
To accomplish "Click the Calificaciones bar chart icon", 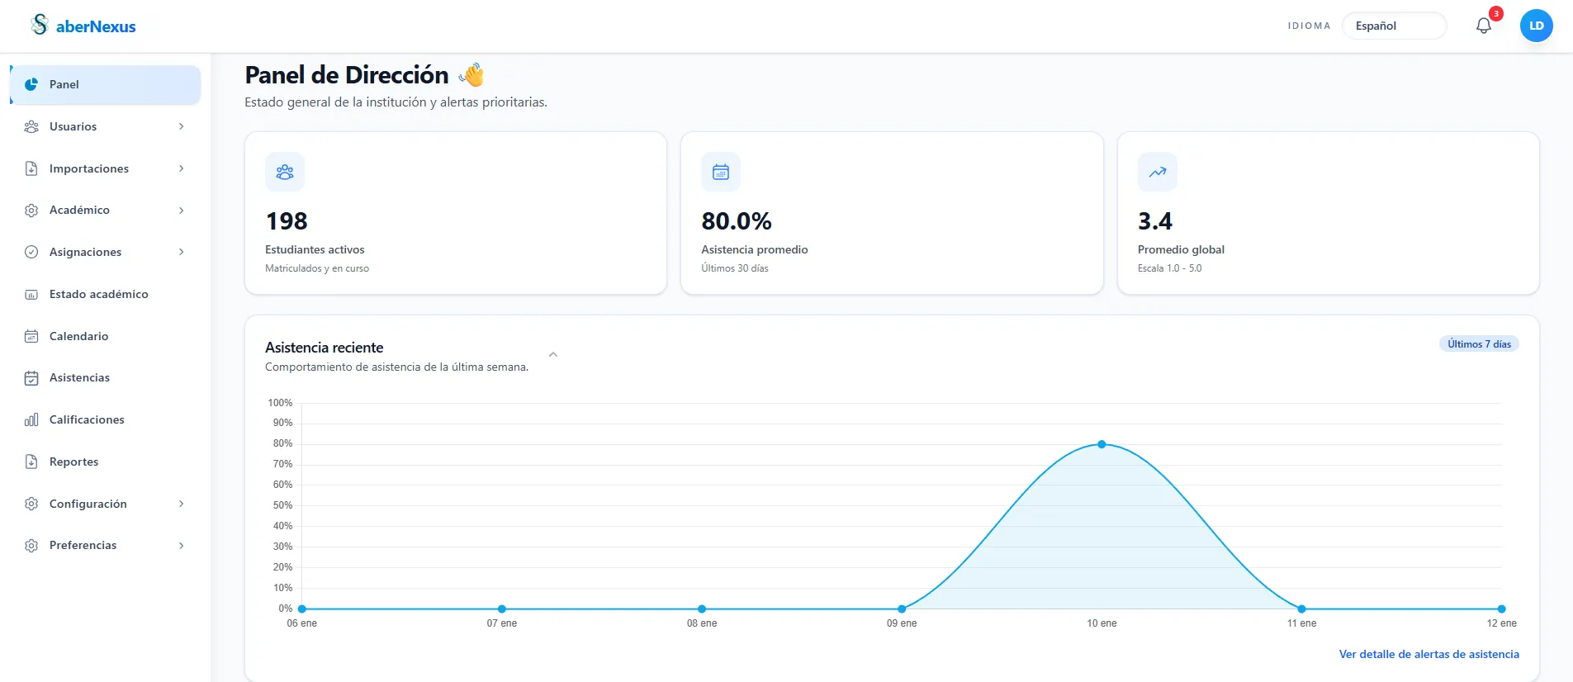I will (31, 419).
